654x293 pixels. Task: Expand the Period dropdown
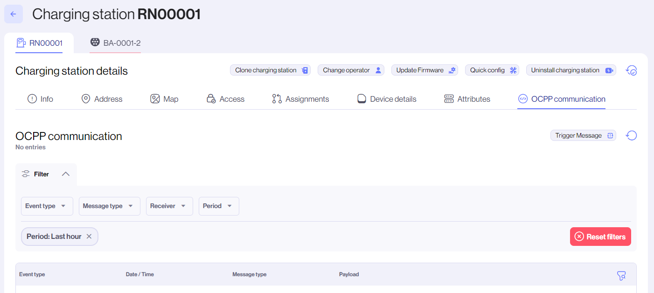[x=219, y=206]
